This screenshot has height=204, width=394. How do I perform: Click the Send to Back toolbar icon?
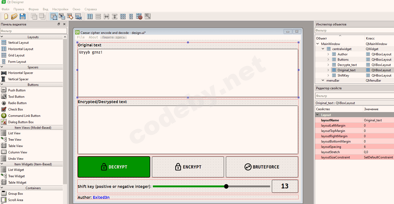pos(34,16)
